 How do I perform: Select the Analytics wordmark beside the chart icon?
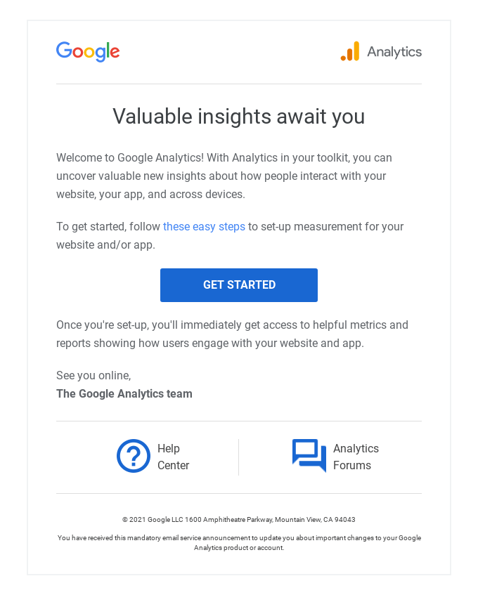click(394, 51)
